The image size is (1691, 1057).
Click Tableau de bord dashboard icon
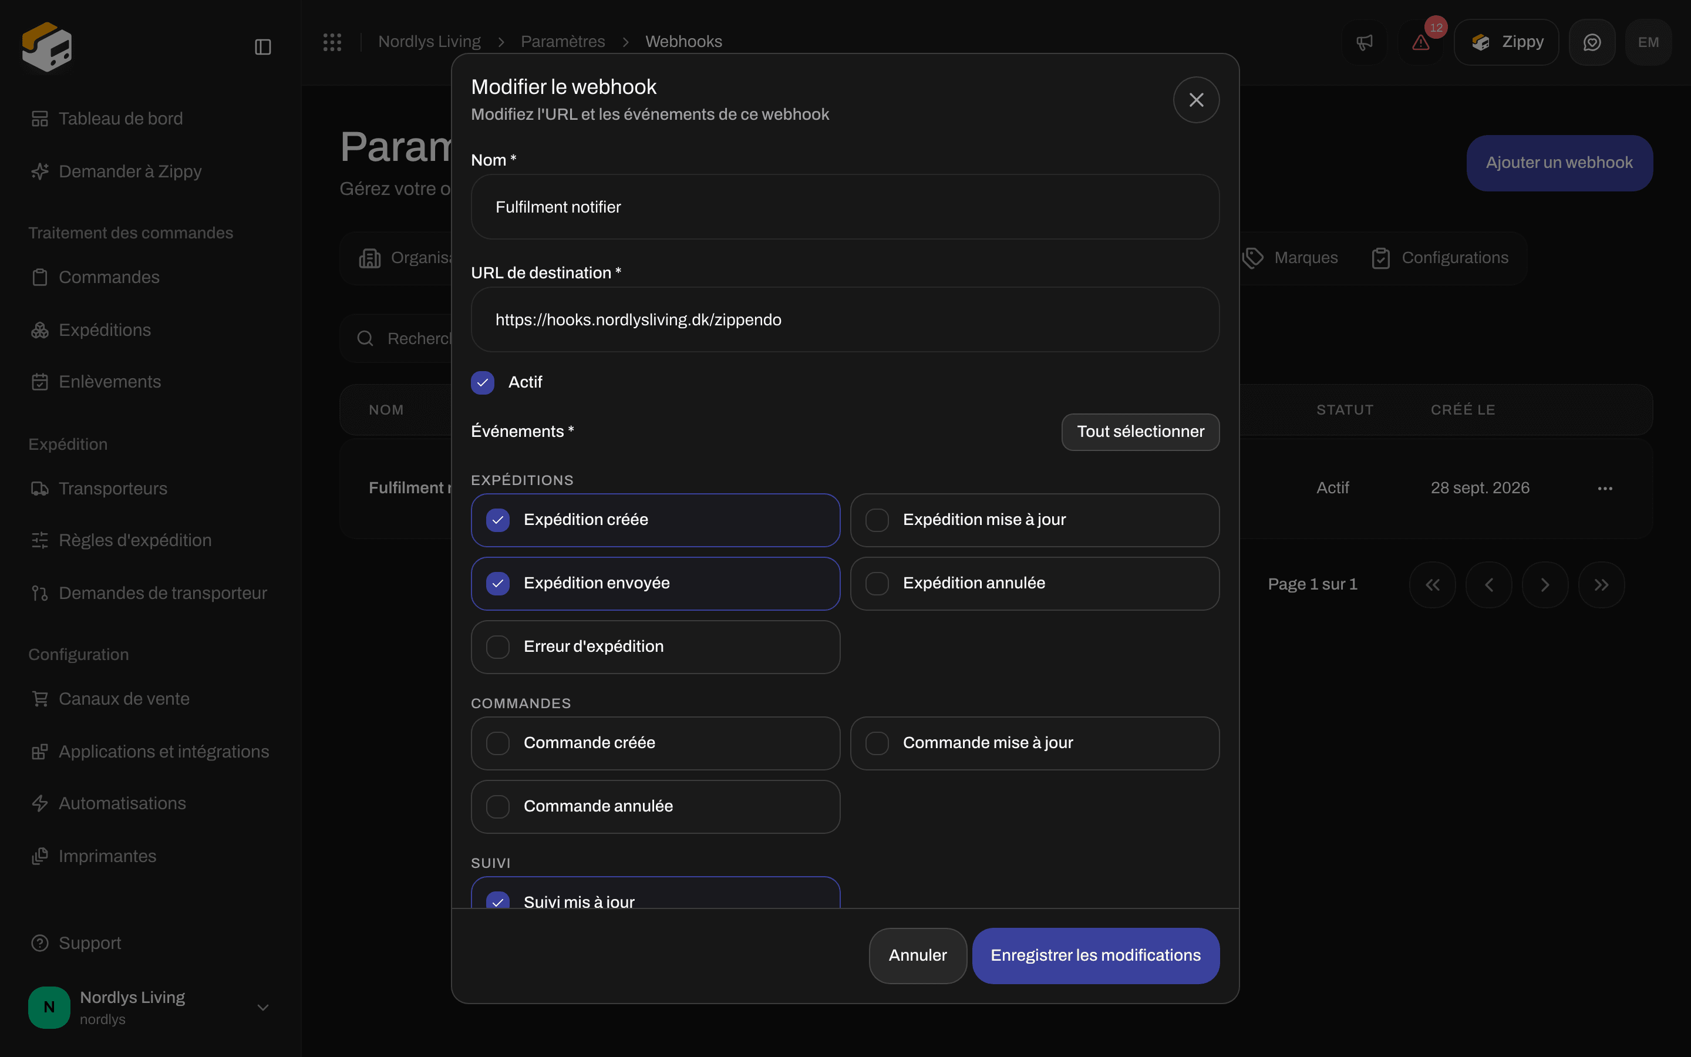click(40, 119)
